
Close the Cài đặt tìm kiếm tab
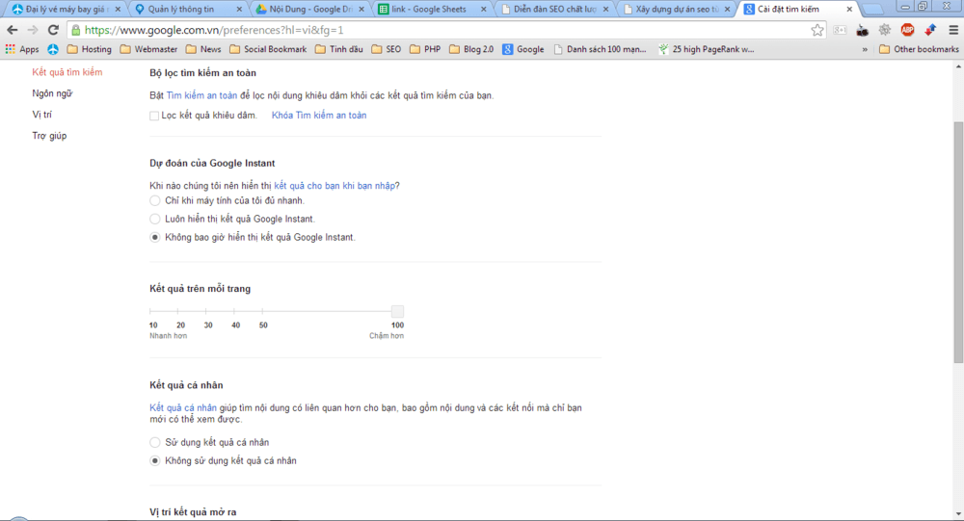tap(849, 10)
